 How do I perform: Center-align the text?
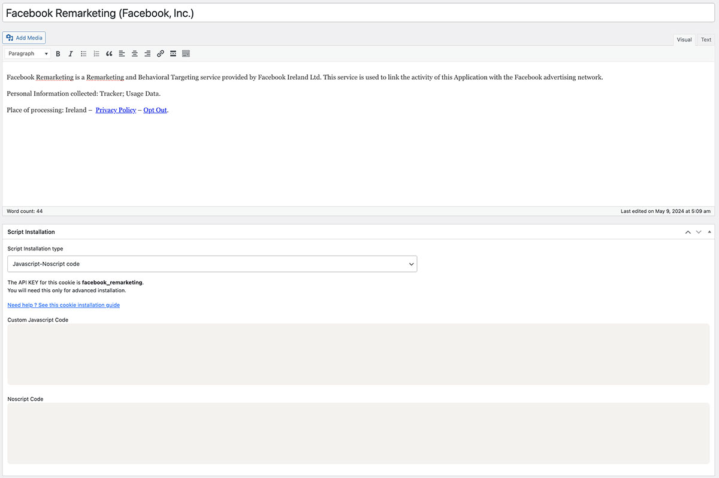tap(135, 54)
